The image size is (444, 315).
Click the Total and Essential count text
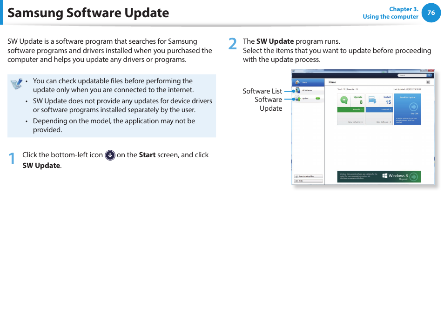point(348,89)
